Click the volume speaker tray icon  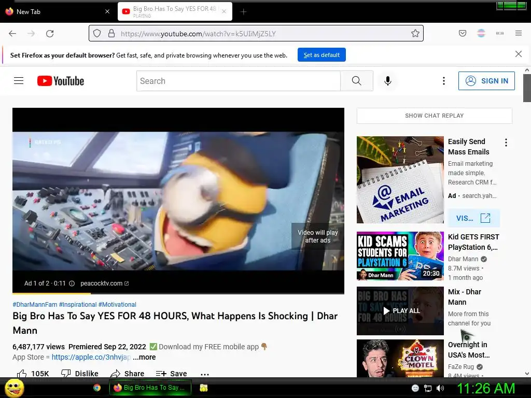[440, 388]
